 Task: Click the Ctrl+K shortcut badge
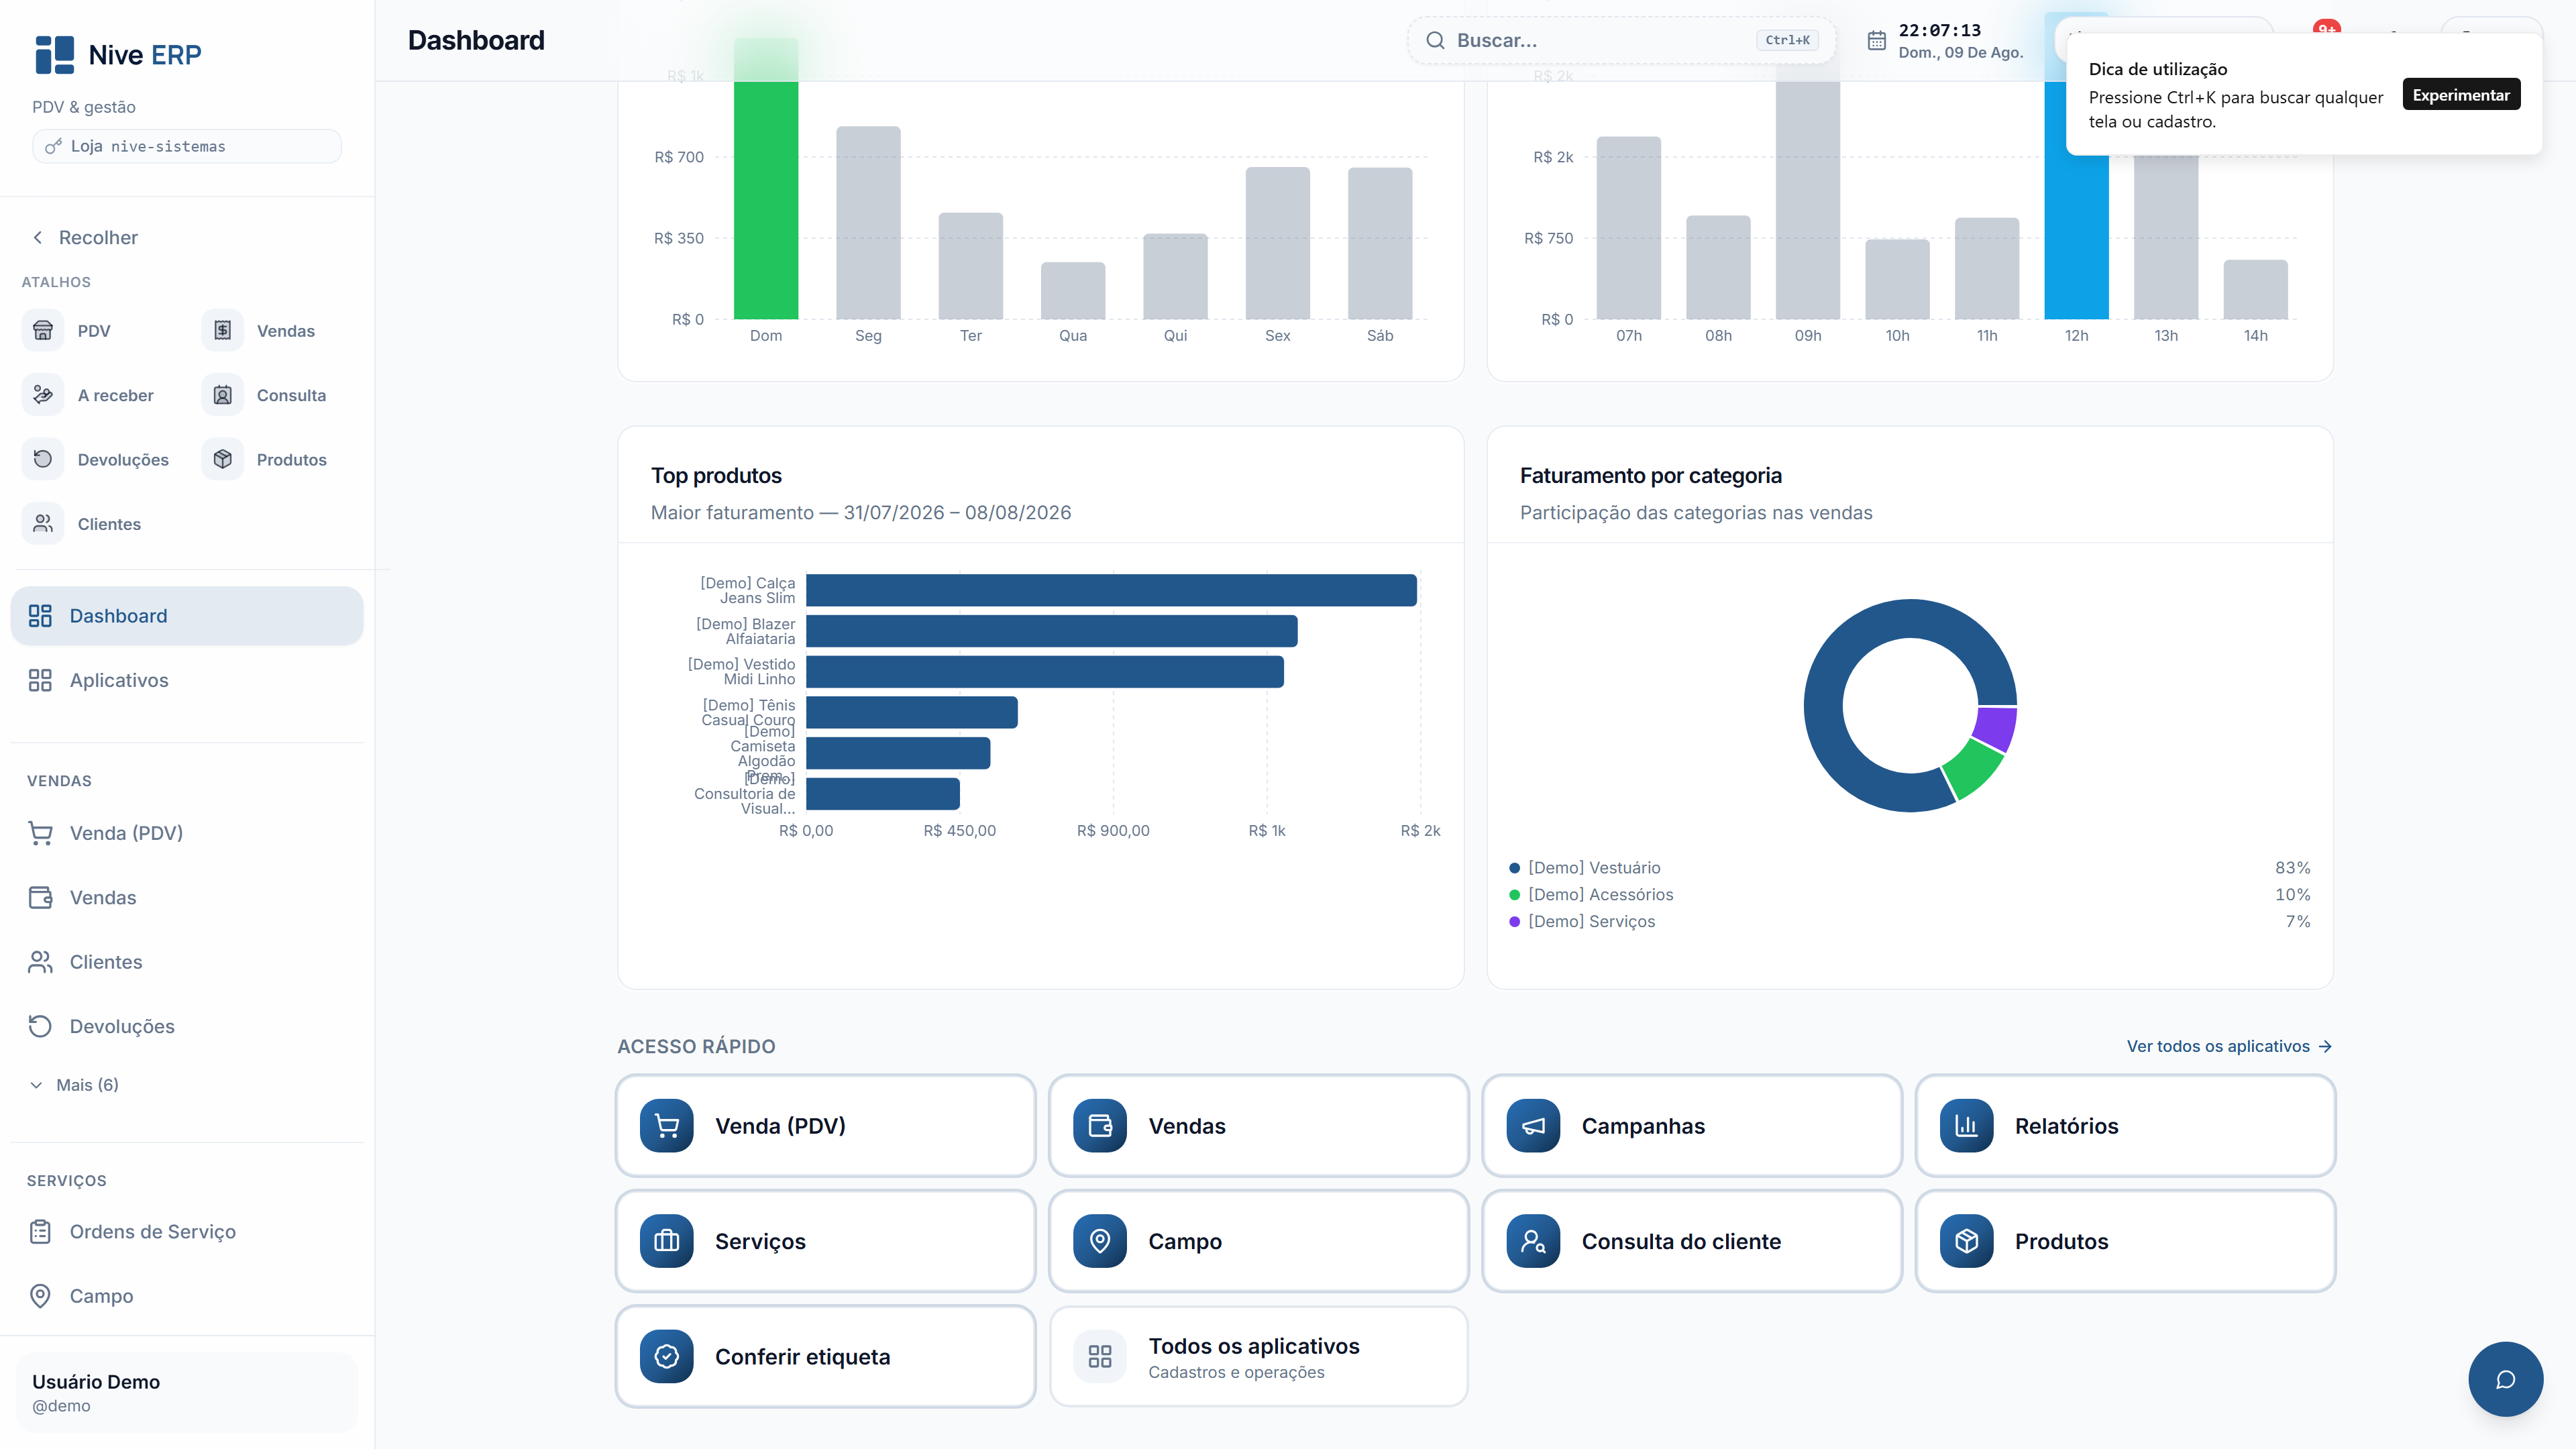click(1788, 41)
